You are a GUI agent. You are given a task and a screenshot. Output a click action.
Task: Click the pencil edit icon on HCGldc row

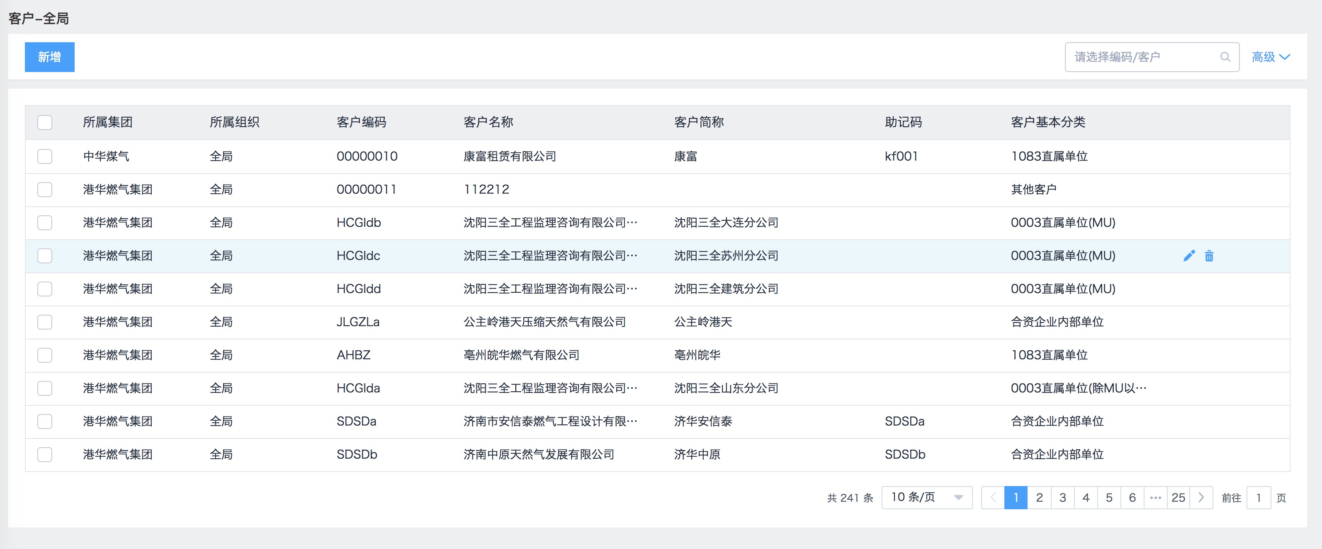coord(1188,256)
